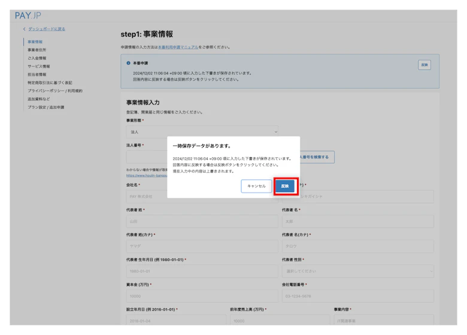Viewport: 467px width, 335px height.
Task: Click the 設立年月日 input field
Action: click(176, 320)
